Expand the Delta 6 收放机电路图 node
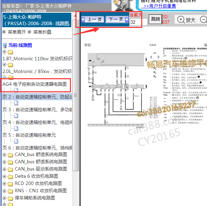This screenshot has width=207, height=206. coord(4,177)
